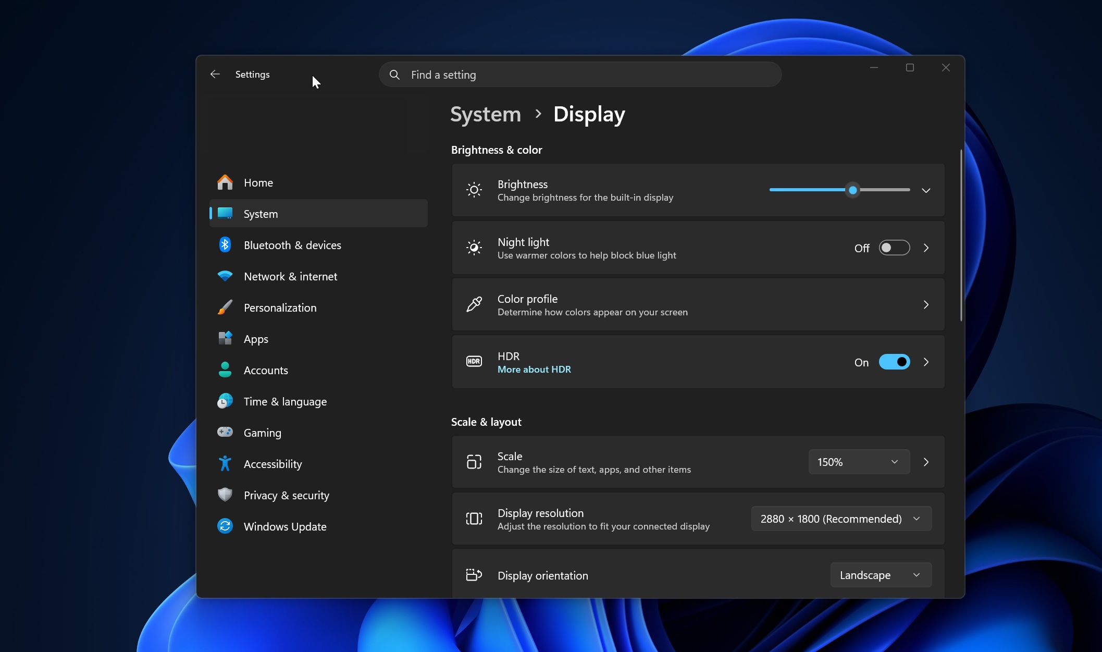The image size is (1102, 652).
Task: Click the Find a setting search box
Action: [x=580, y=75]
